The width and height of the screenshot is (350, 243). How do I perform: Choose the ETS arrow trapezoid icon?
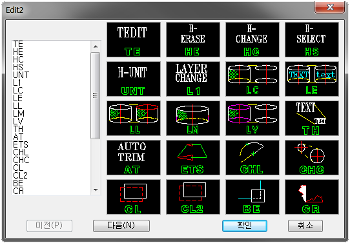click(x=193, y=157)
